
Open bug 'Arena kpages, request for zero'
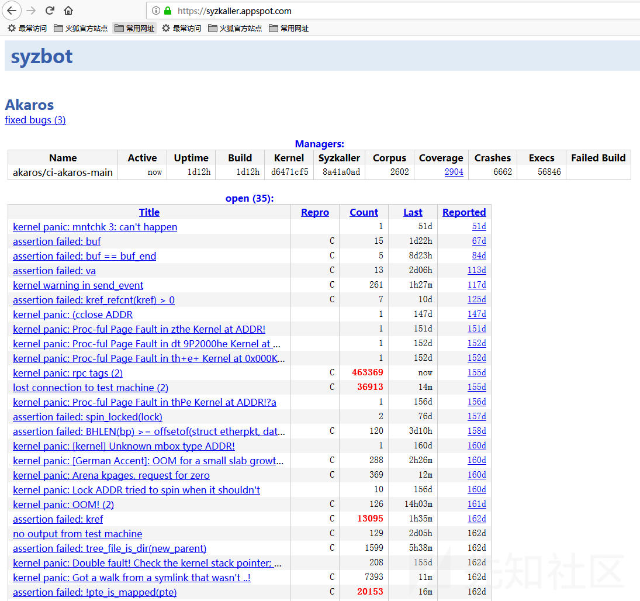tap(112, 476)
